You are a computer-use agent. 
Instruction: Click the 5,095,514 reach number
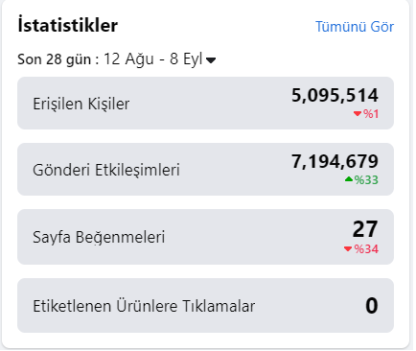tap(335, 95)
